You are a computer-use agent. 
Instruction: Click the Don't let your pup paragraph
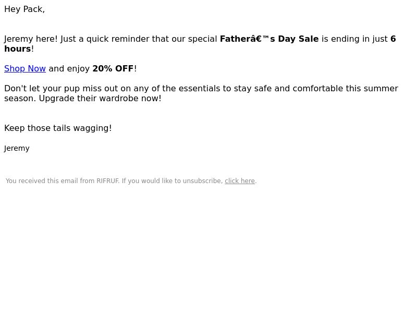[x=201, y=93]
